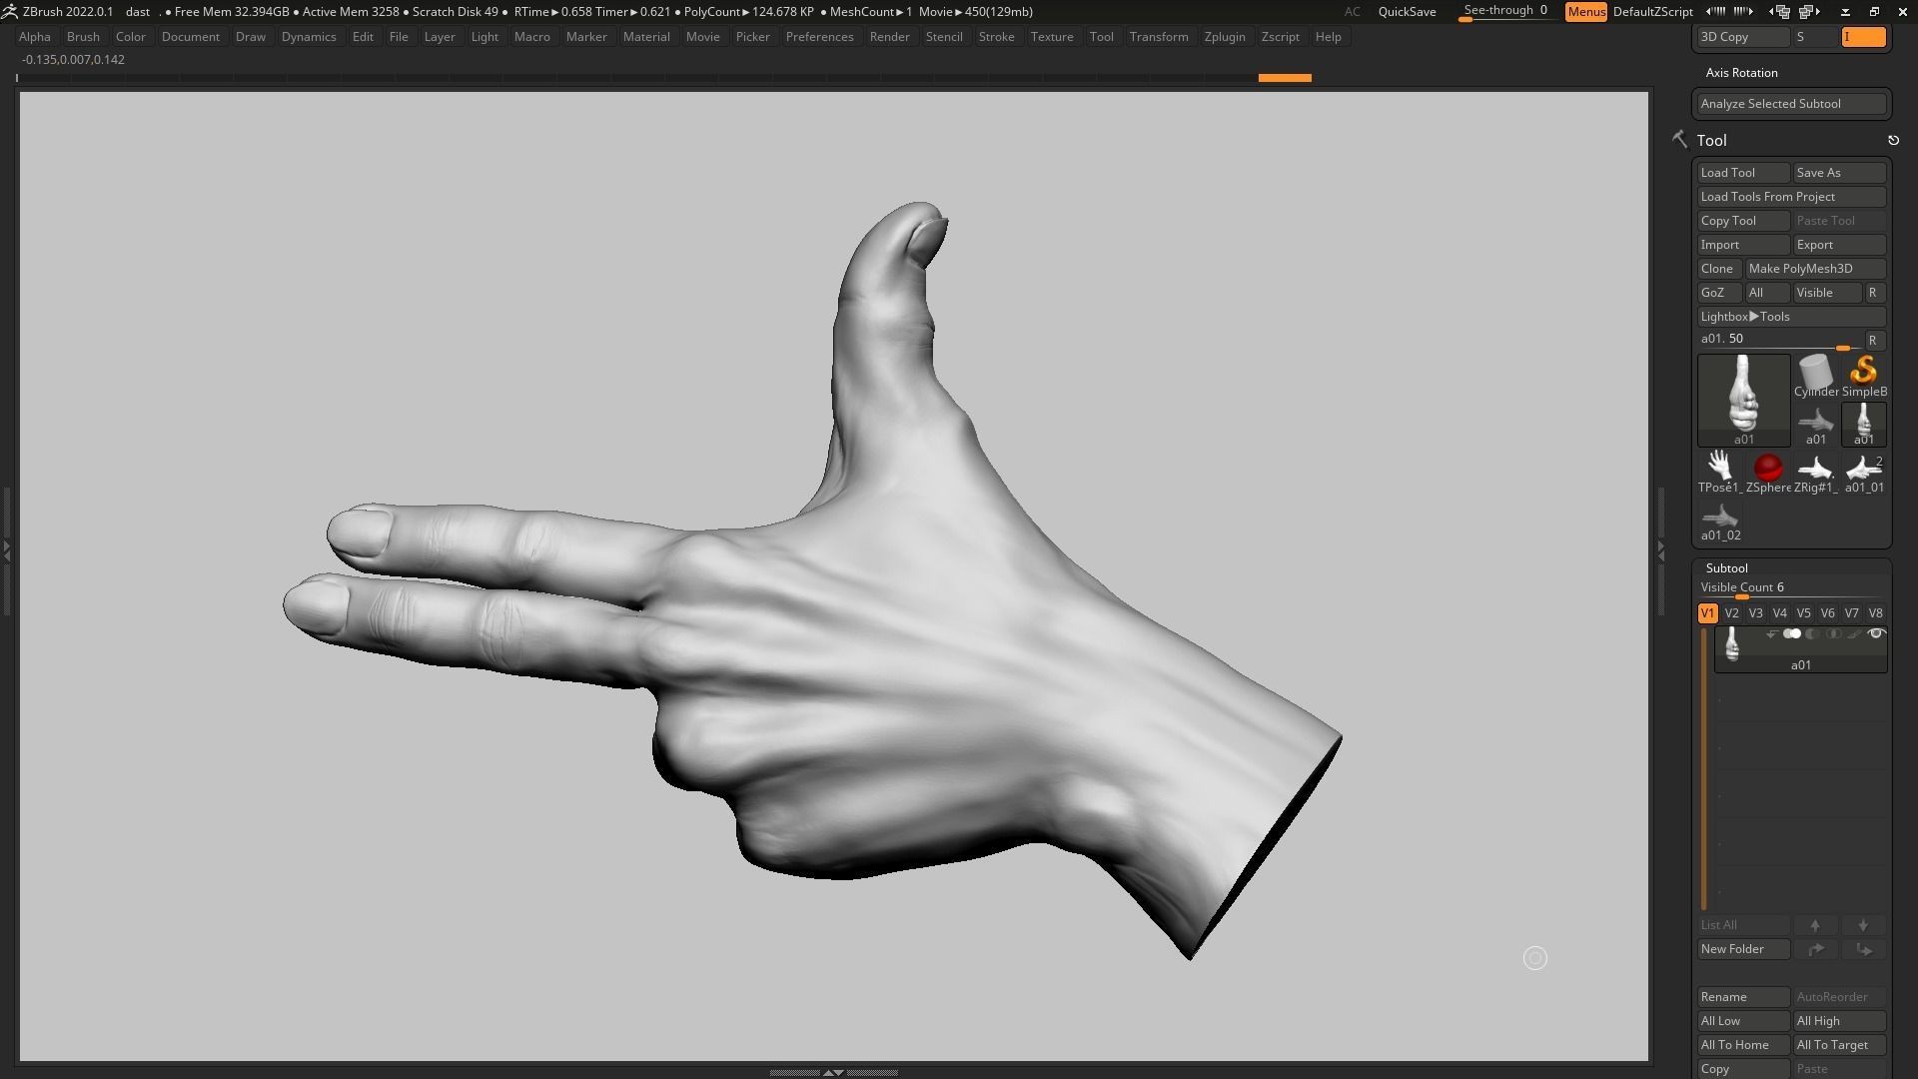Click the QuickSave button
The width and height of the screenshot is (1918, 1079).
(1407, 12)
